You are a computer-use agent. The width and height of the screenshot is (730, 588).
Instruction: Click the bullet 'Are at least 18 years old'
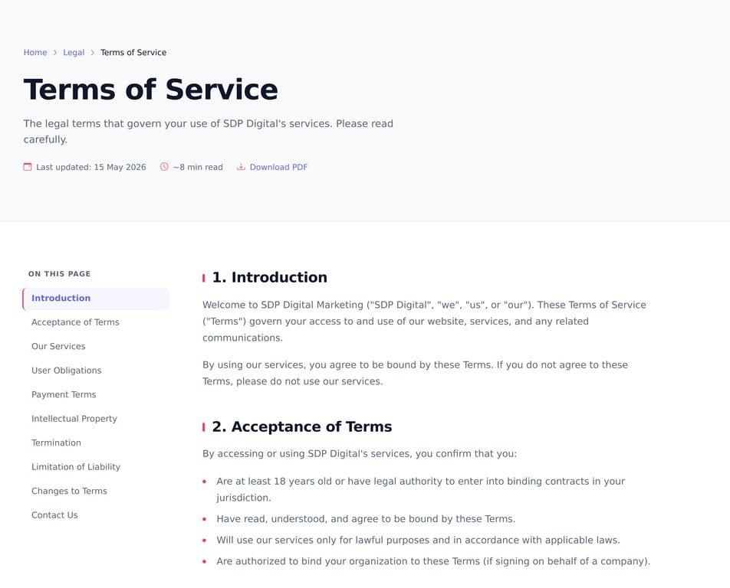[x=420, y=489]
